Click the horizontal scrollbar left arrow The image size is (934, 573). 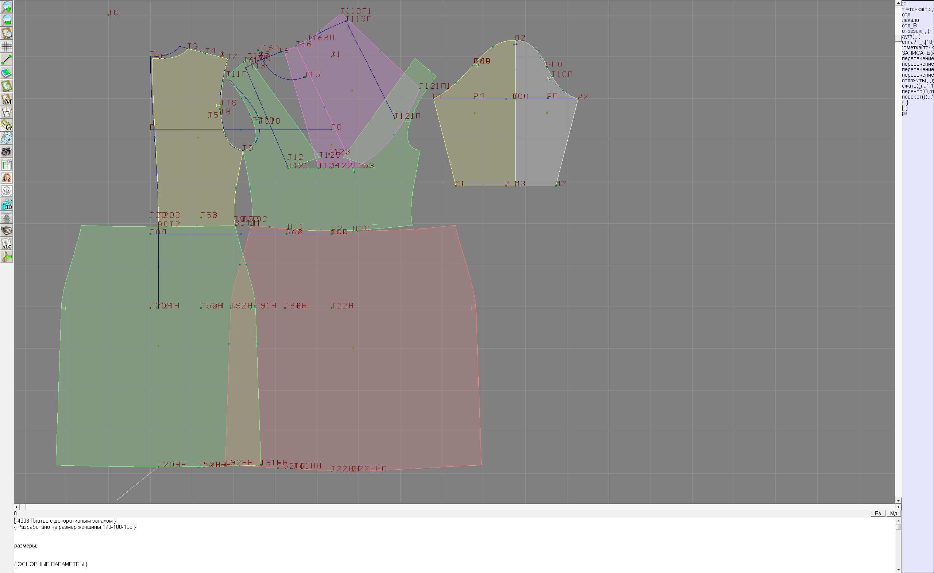point(16,507)
